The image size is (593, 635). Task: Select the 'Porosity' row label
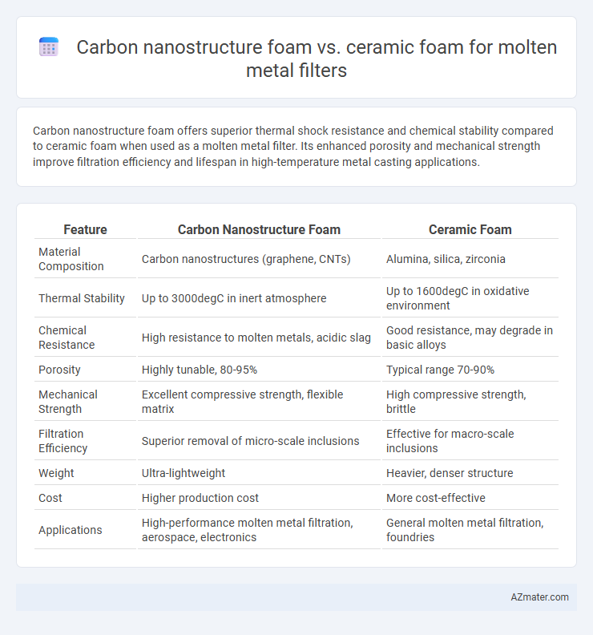tap(59, 370)
